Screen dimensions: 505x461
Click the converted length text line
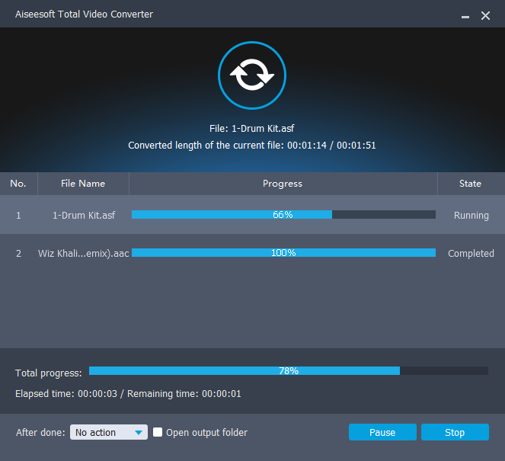tap(252, 146)
